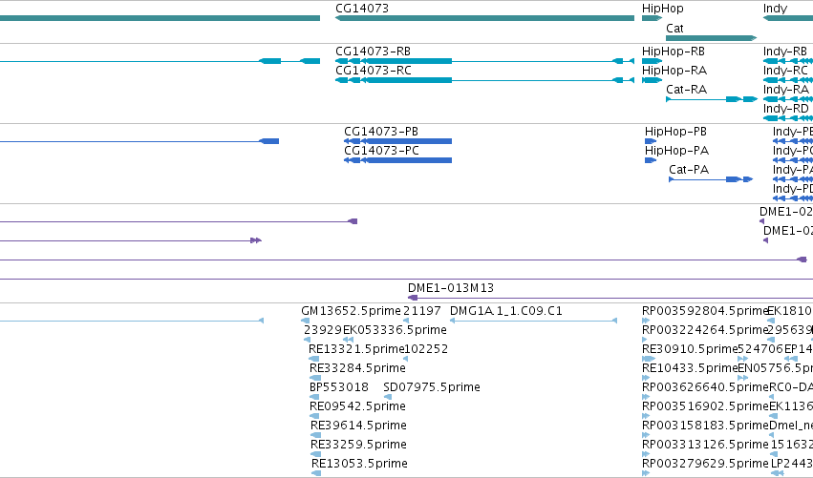Select the teal Cat gene arrow bar
This screenshot has height=478, width=813.
(x=712, y=38)
